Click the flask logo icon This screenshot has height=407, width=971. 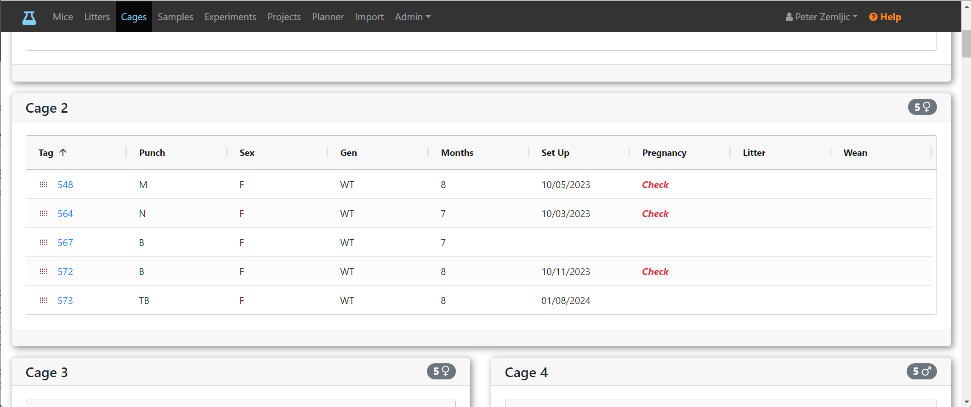(x=29, y=17)
